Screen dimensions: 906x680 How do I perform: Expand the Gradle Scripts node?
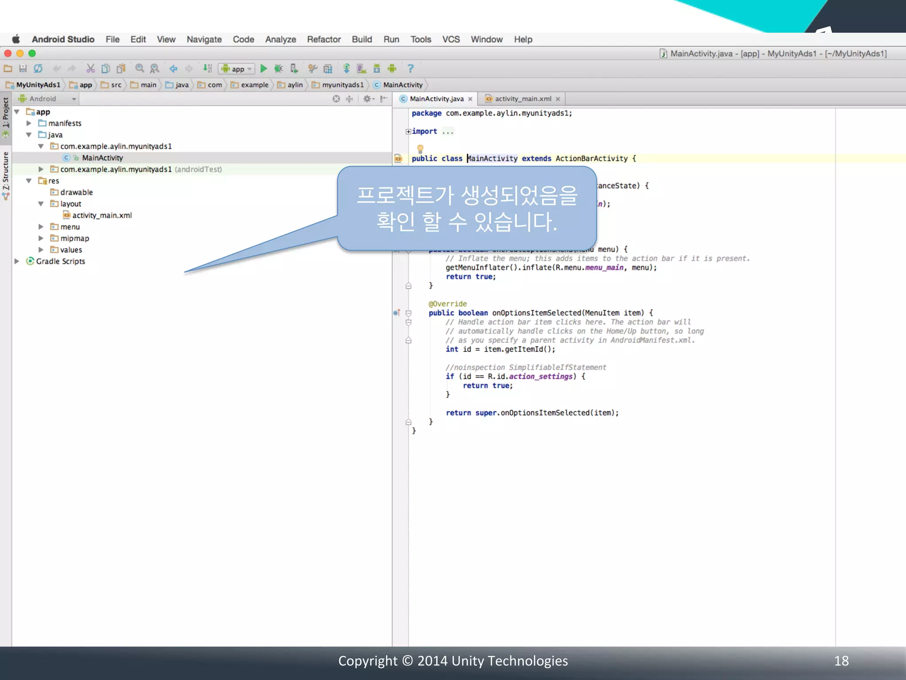pyautogui.click(x=17, y=262)
